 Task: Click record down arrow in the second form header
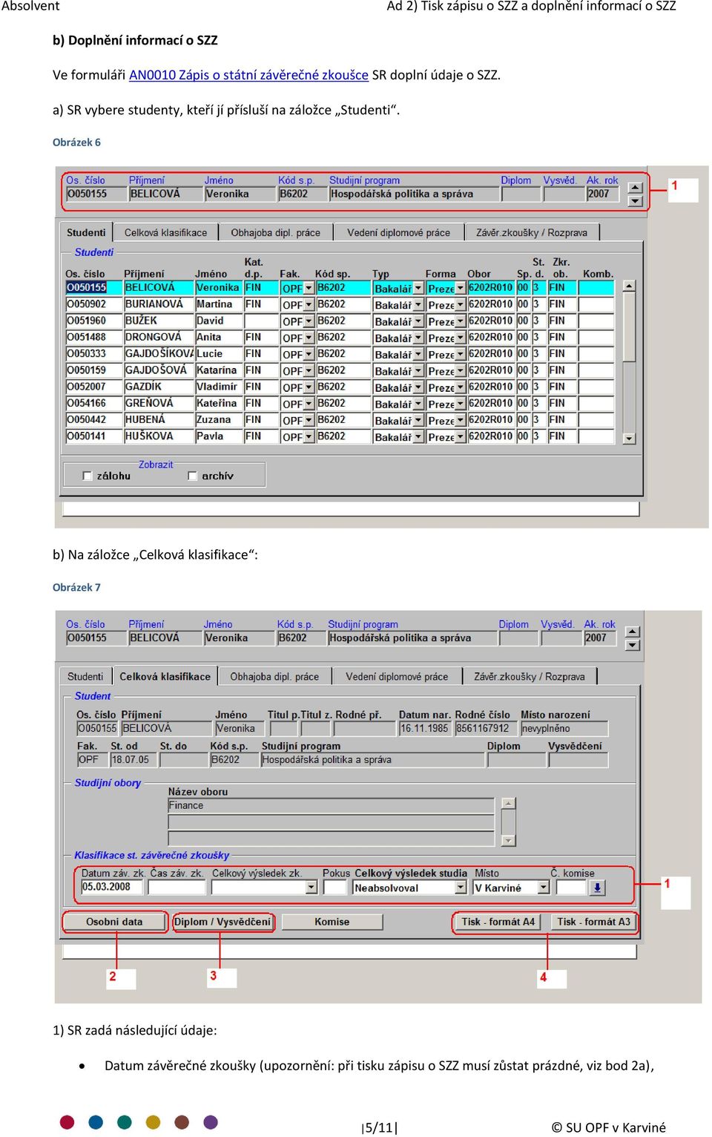click(x=632, y=645)
